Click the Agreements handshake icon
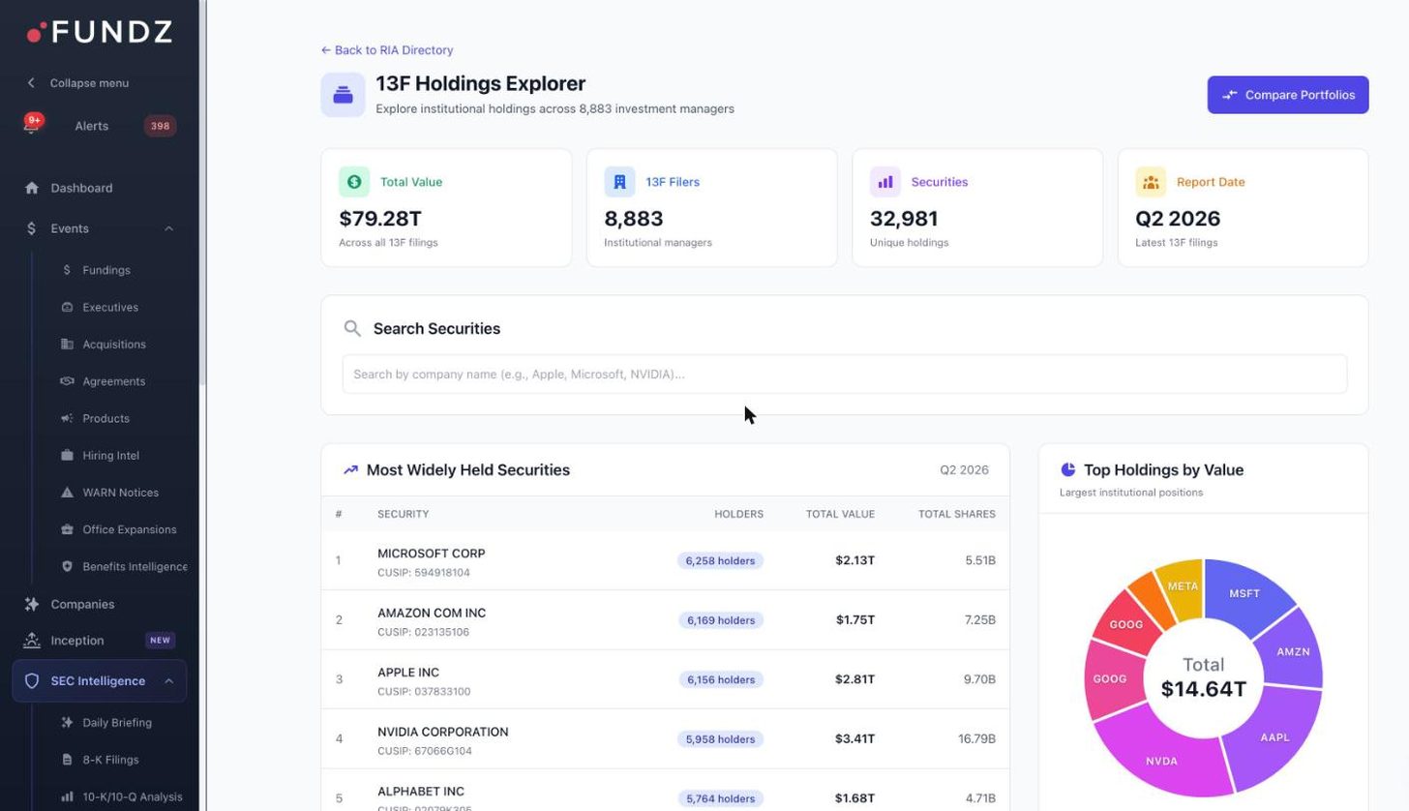The width and height of the screenshot is (1409, 811). (x=67, y=381)
